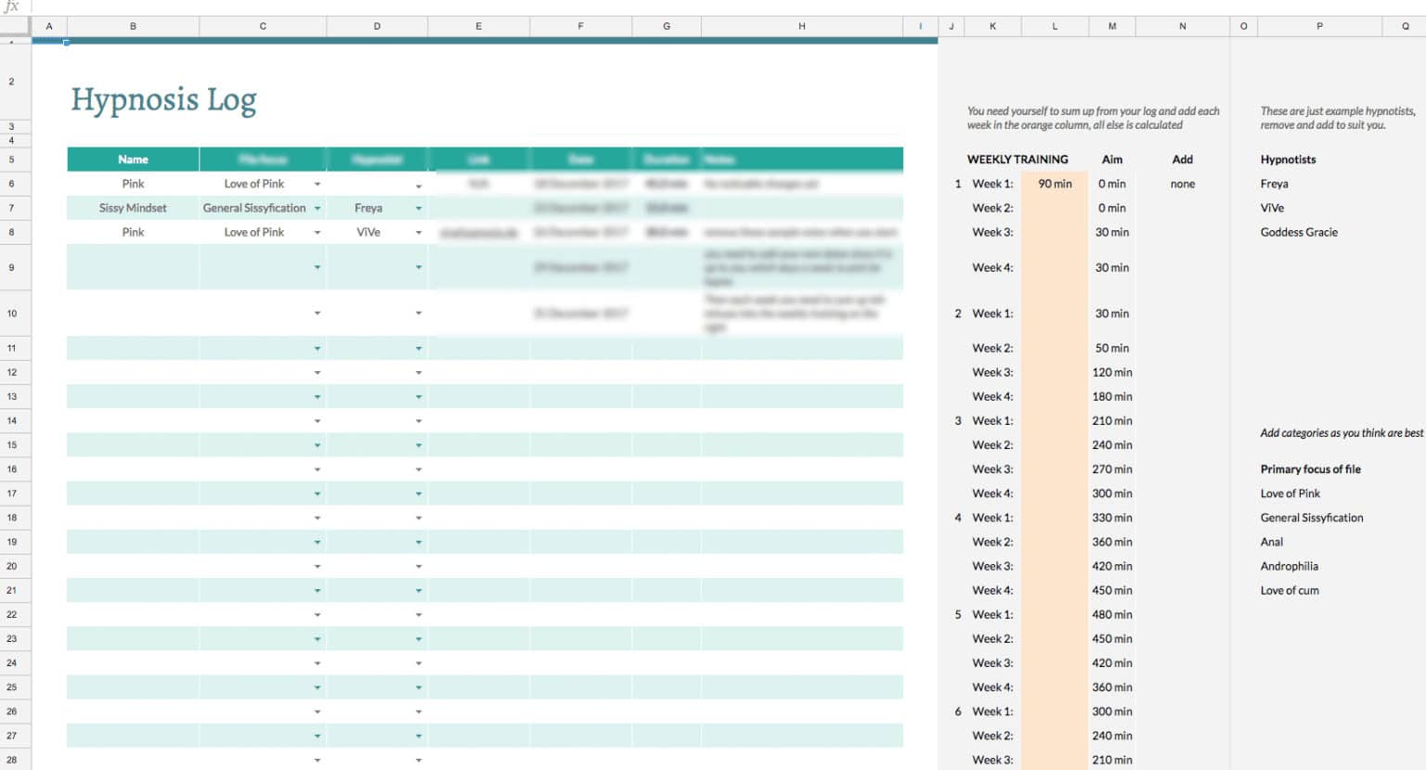Open the column D dropdown in row 15
Image resolution: width=1426 pixels, height=770 pixels.
(419, 445)
